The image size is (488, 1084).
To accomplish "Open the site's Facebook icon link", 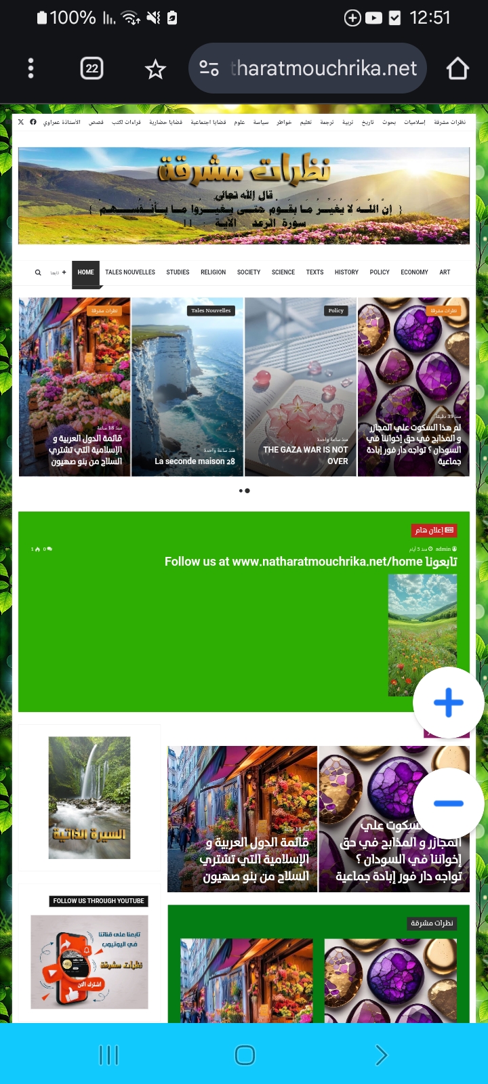I will pos(33,122).
